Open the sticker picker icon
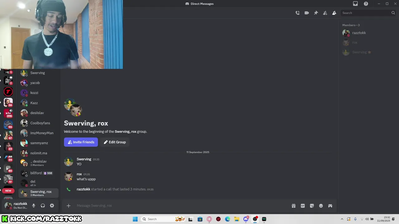Viewport: 399px width, 224px height. pos(312,206)
